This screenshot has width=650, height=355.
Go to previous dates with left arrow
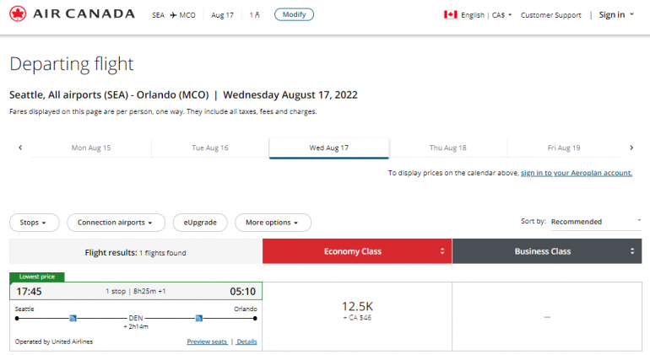(20, 148)
